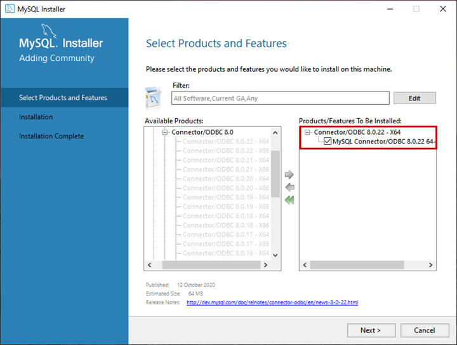457x345 pixels.
Task: Click scroll up arrow in Available Products
Action: [x=275, y=133]
